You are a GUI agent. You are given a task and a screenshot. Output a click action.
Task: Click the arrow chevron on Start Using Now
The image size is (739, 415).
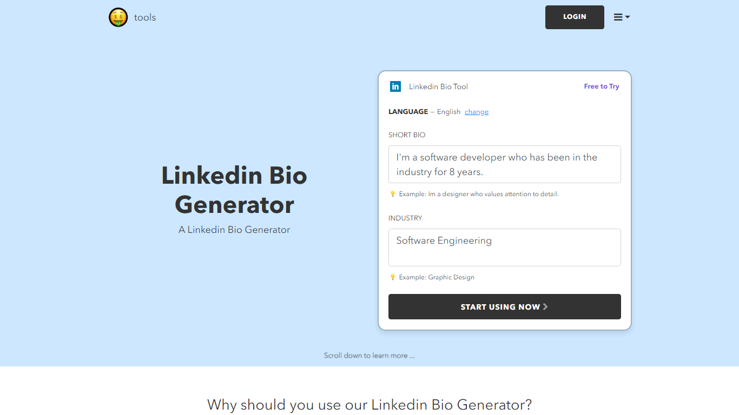pos(545,307)
